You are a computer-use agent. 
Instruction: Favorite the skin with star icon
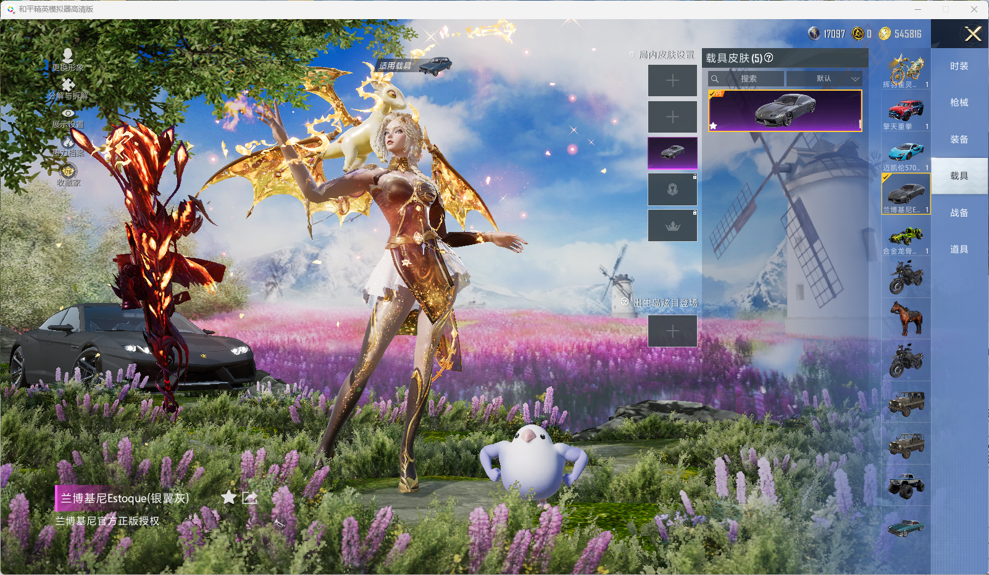point(228,497)
